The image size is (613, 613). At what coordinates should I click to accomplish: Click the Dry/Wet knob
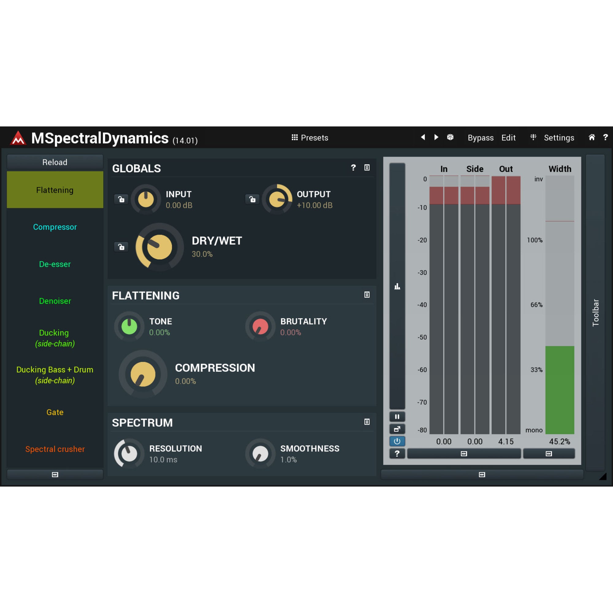(x=160, y=247)
